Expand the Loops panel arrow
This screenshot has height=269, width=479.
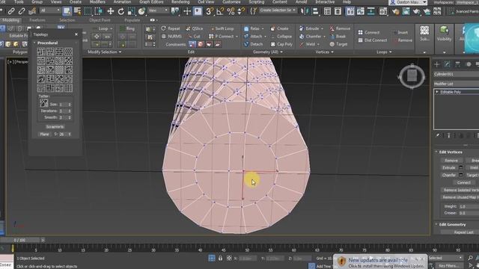pyautogui.click(x=391, y=52)
